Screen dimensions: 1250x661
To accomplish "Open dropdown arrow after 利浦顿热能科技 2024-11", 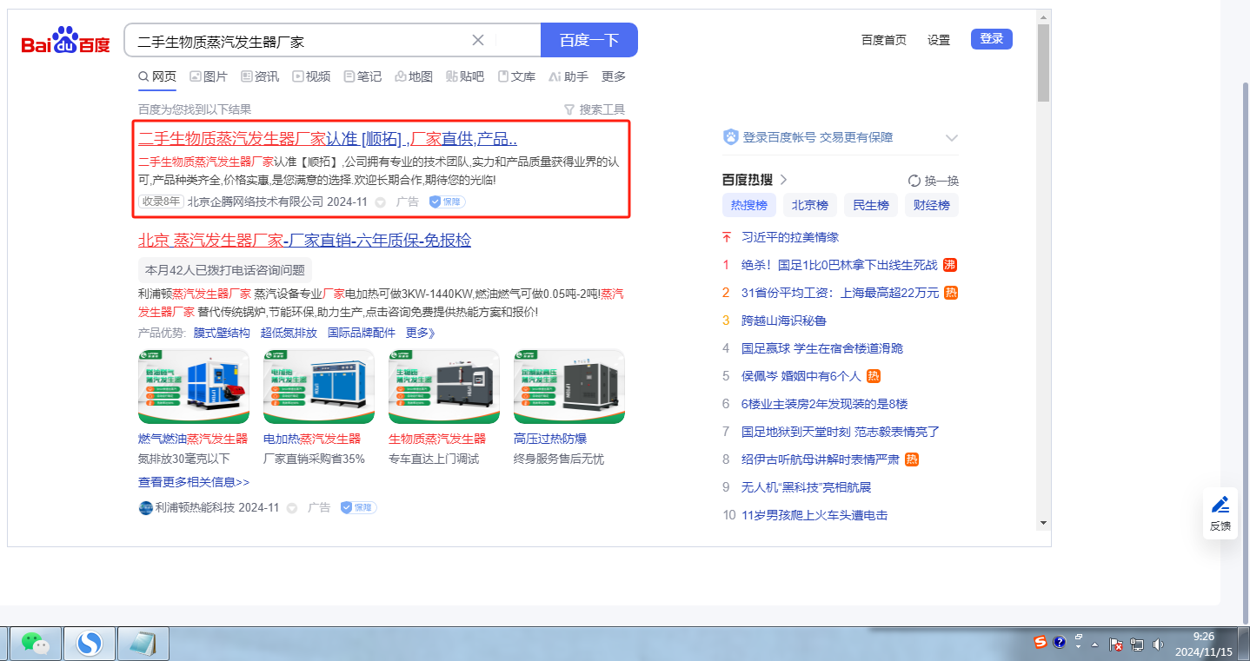I will click(292, 508).
